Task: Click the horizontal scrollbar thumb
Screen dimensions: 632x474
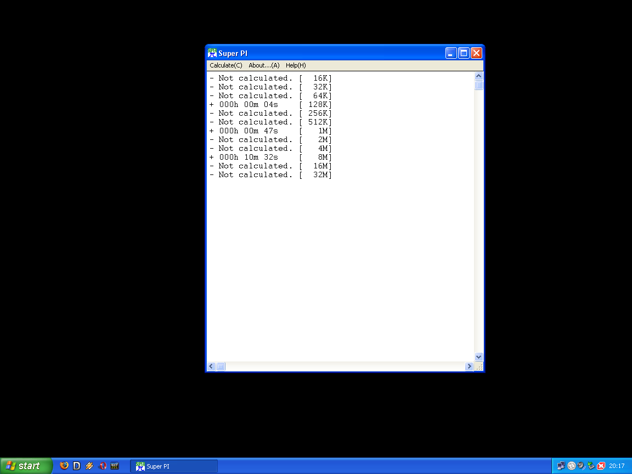Action: point(221,366)
